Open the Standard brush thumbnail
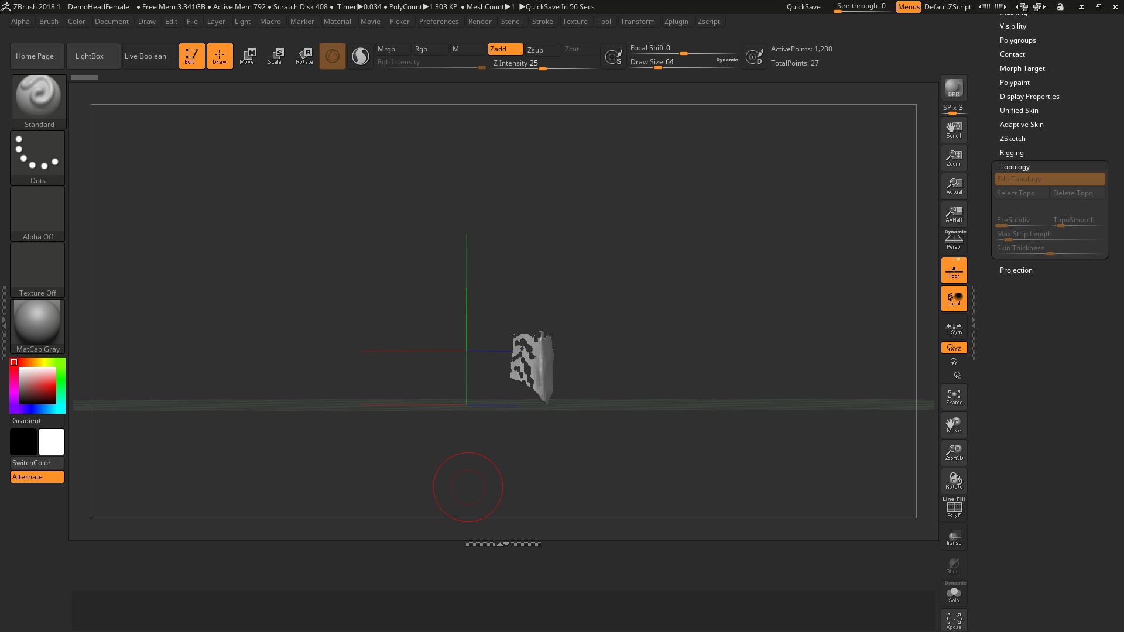The image size is (1124, 632). tap(39, 102)
